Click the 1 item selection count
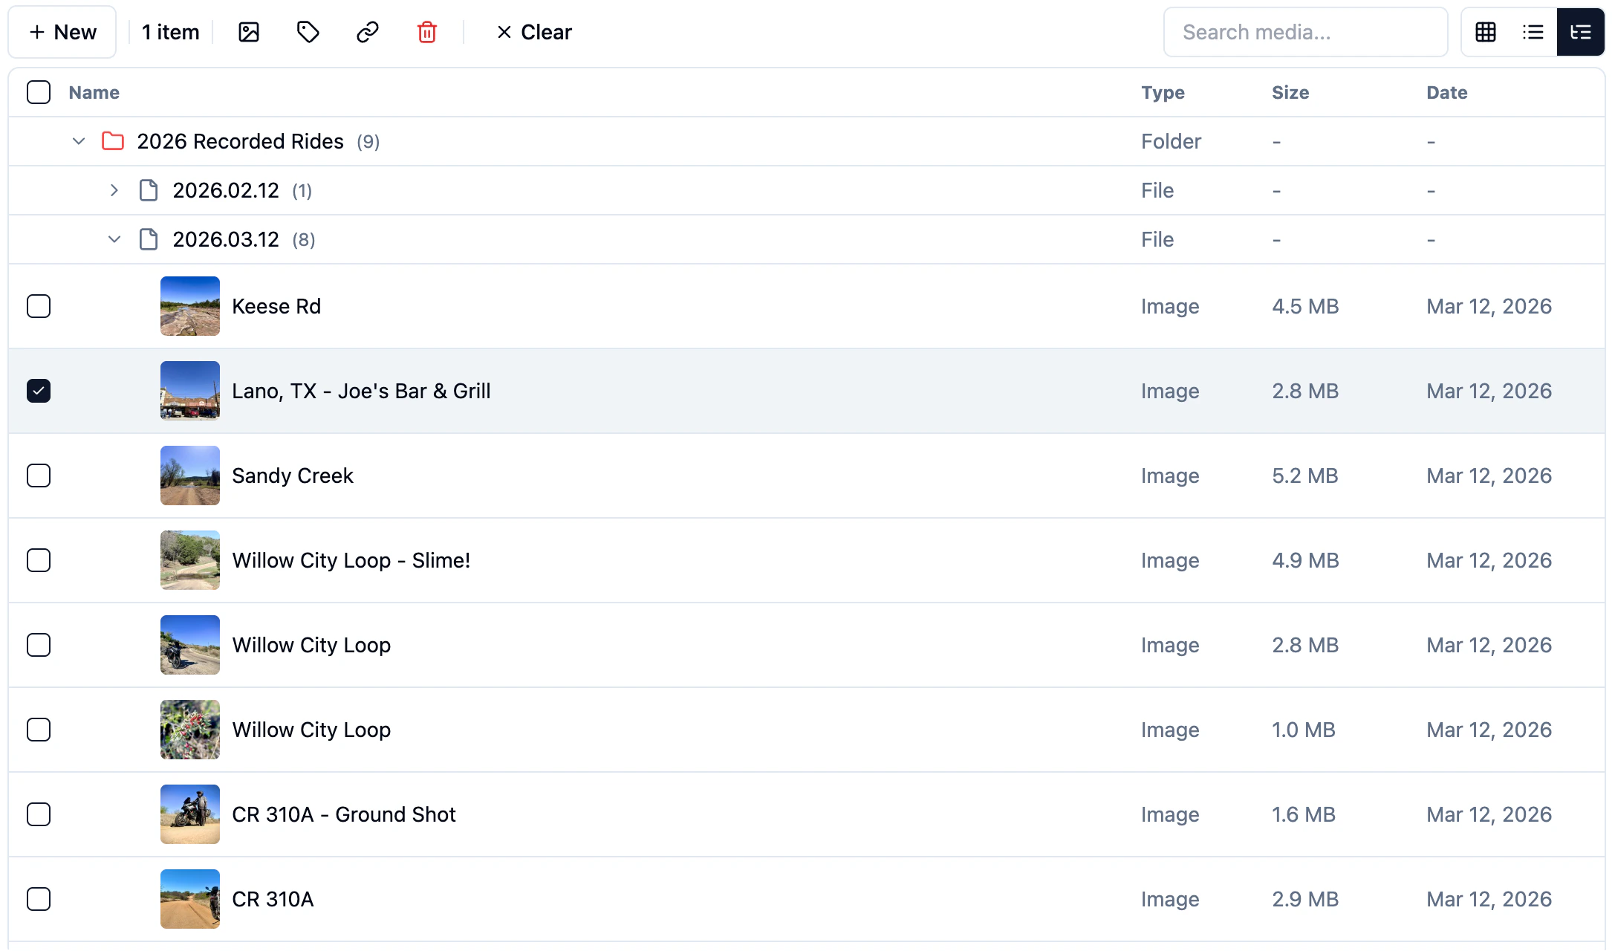The height and width of the screenshot is (951, 1615). 170,32
